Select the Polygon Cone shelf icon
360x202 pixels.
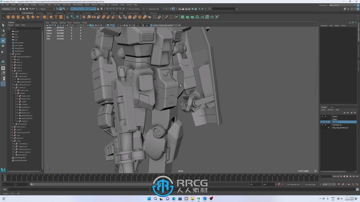(x=23, y=17)
